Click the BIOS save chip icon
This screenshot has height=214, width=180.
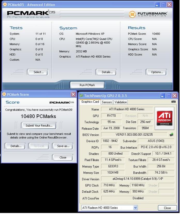(172, 135)
